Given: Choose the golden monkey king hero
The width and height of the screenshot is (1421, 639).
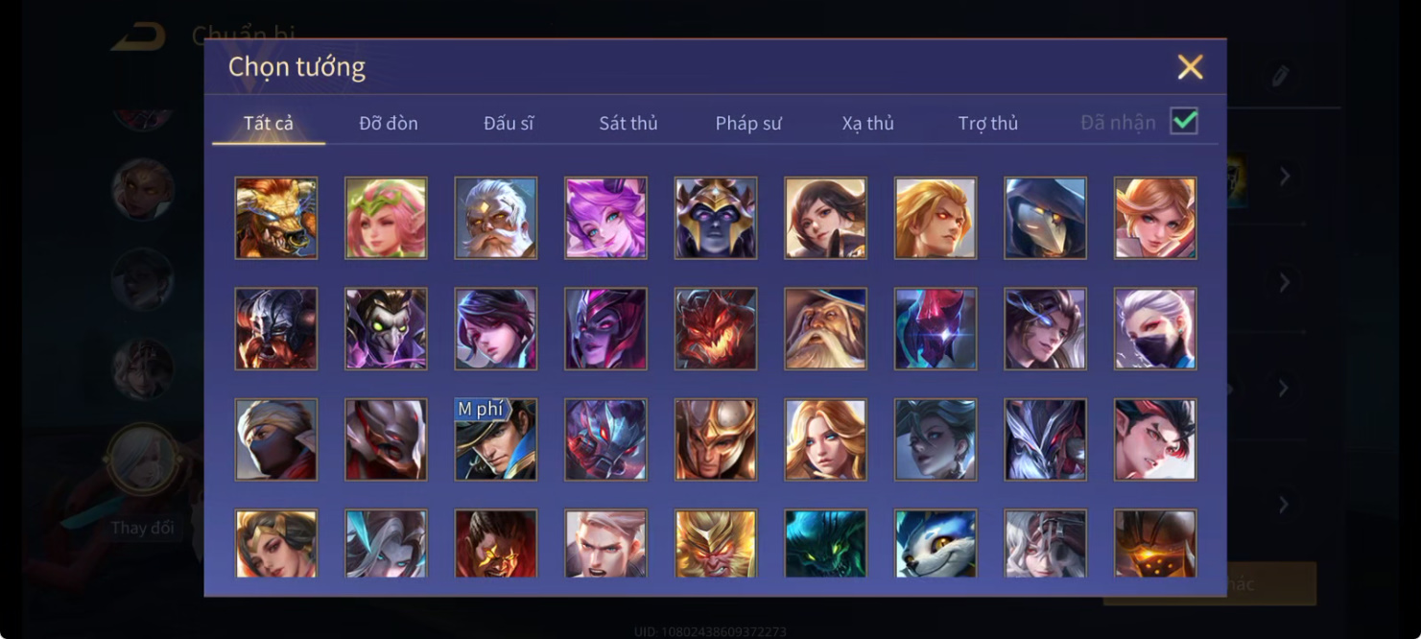Looking at the screenshot, I should point(715,543).
